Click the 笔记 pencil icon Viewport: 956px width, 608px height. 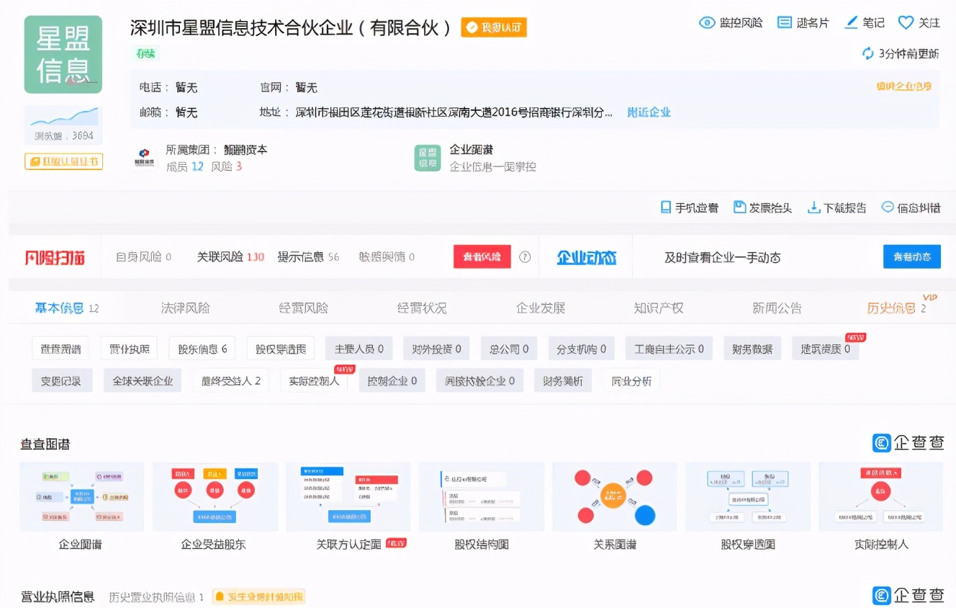point(852,23)
